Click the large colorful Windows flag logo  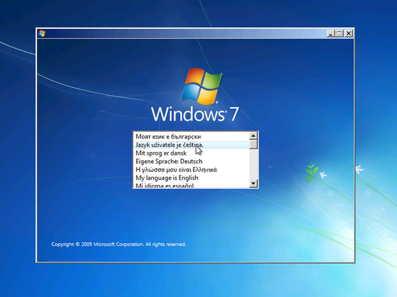202,86
